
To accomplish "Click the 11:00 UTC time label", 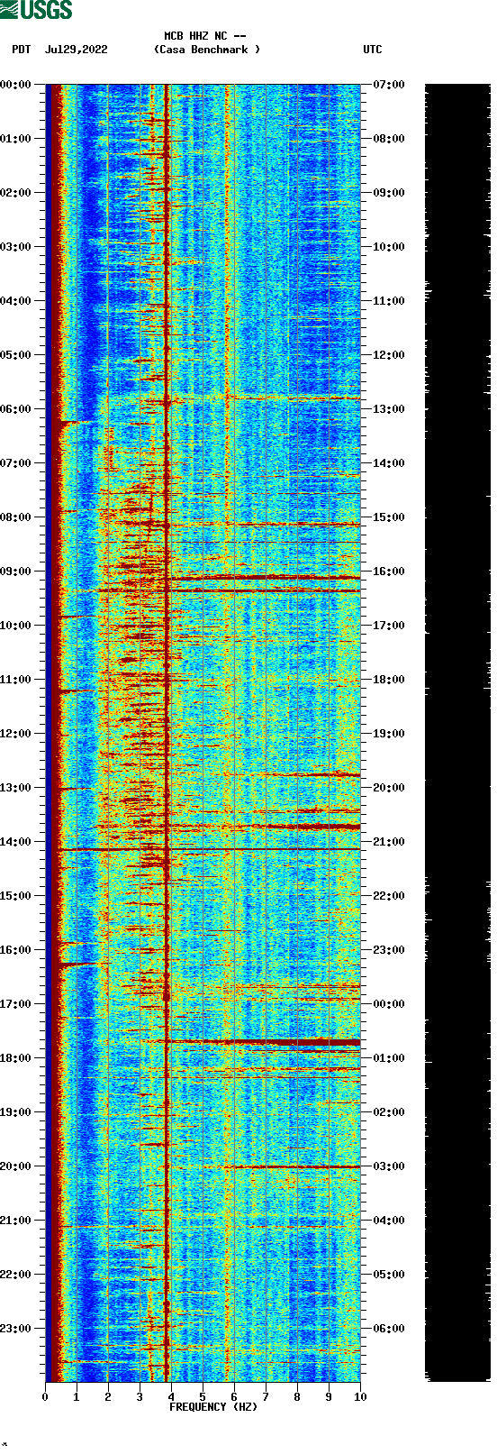I will click(x=389, y=301).
